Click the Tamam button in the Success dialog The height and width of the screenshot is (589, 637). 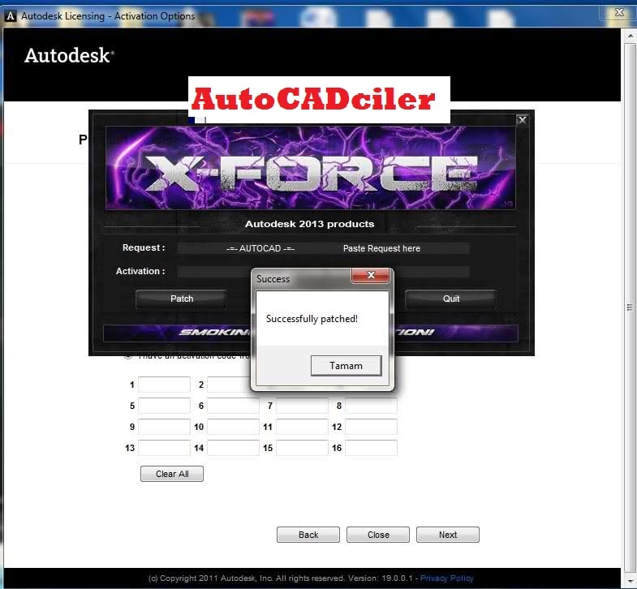point(346,366)
